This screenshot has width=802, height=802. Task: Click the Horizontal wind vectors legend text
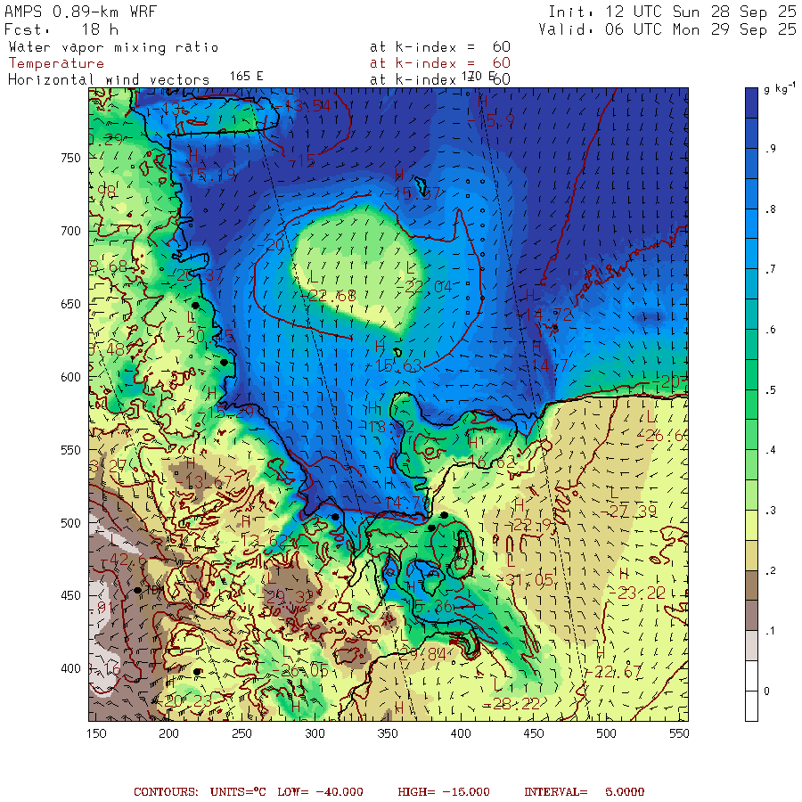coord(109,79)
